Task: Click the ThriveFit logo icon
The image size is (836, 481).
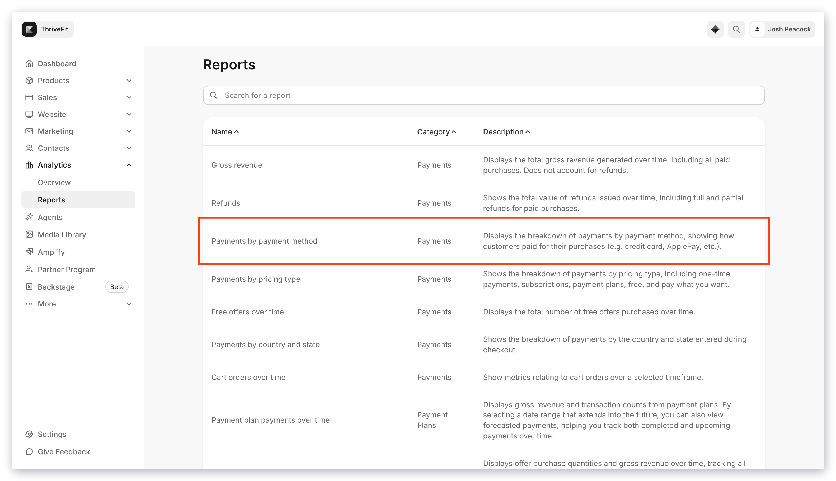Action: [x=29, y=29]
